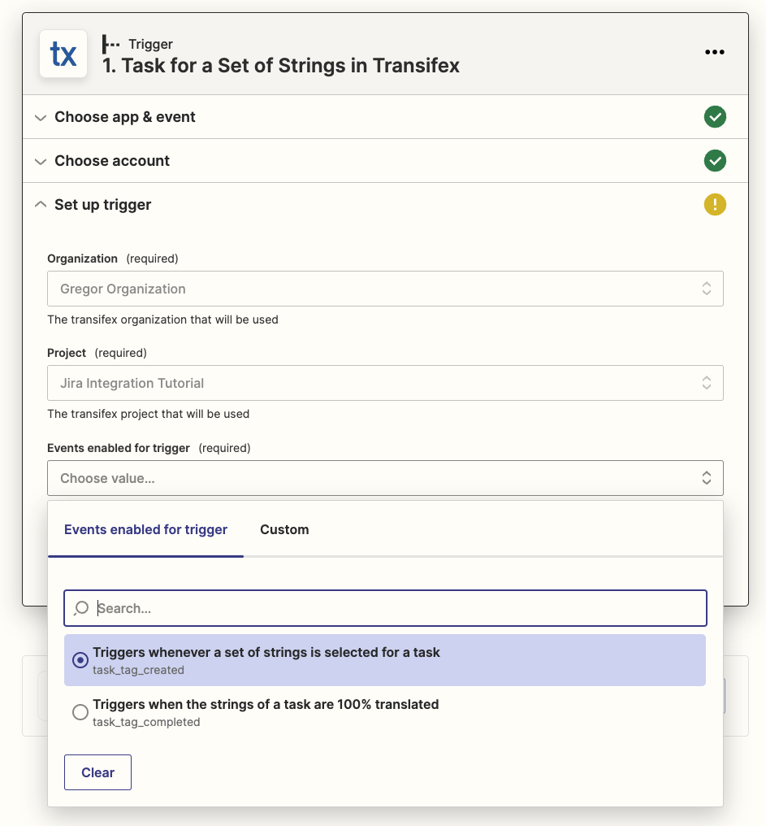Click the magnifier icon in search box
The height and width of the screenshot is (826, 766).
tap(81, 608)
